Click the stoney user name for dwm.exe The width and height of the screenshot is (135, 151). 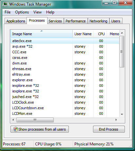(x=80, y=63)
